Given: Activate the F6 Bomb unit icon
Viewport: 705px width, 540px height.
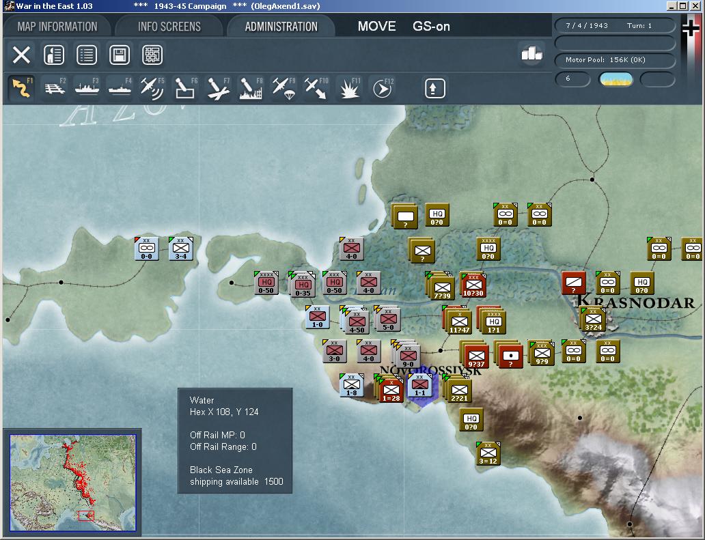Looking at the screenshot, I should tap(185, 87).
